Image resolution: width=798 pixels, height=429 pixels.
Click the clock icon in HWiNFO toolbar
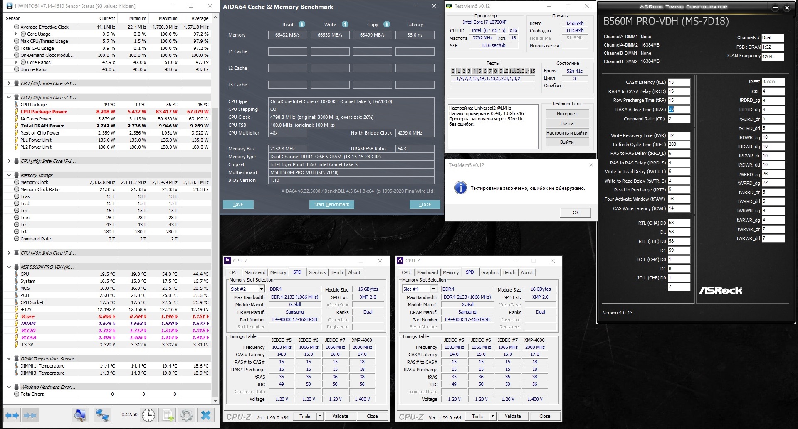pyautogui.click(x=148, y=415)
